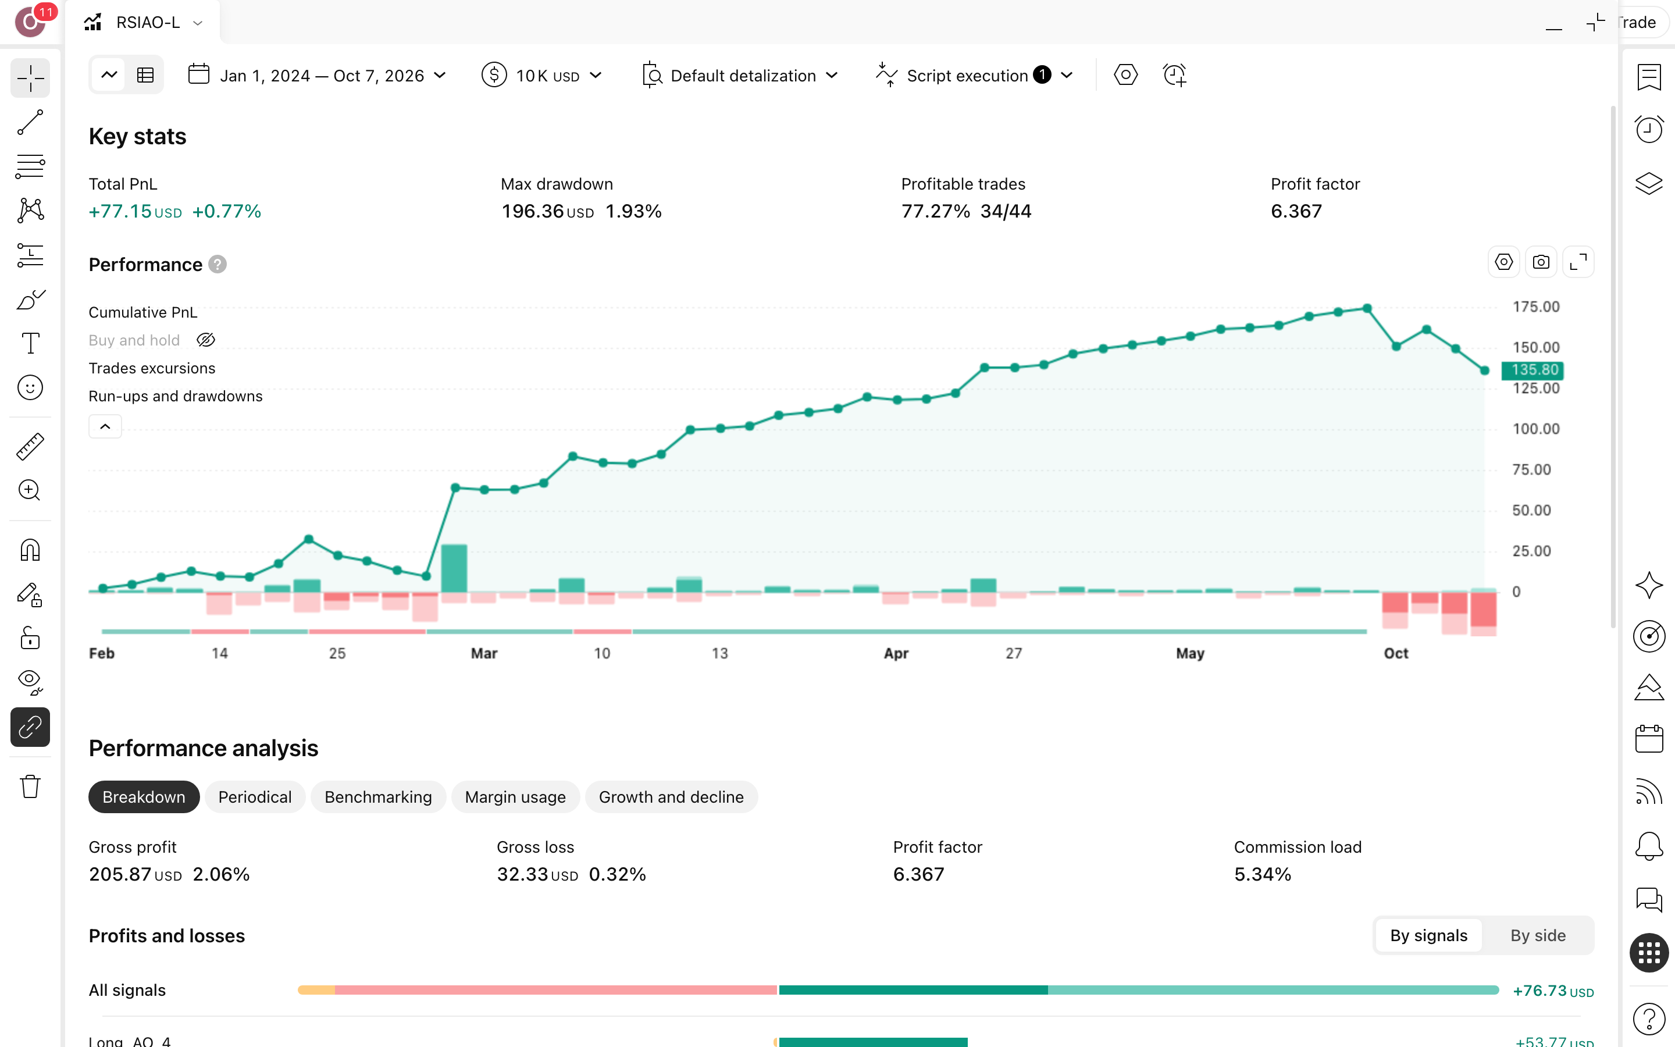
Task: Select the By signals button
Action: (1428, 935)
